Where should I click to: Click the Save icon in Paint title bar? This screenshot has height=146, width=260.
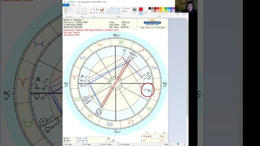point(68,2)
